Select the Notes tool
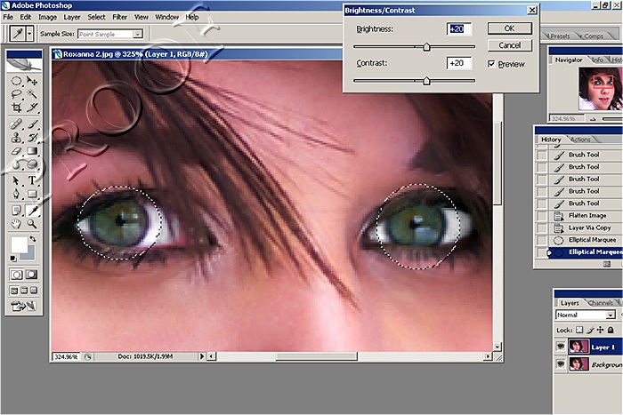 coord(16,211)
